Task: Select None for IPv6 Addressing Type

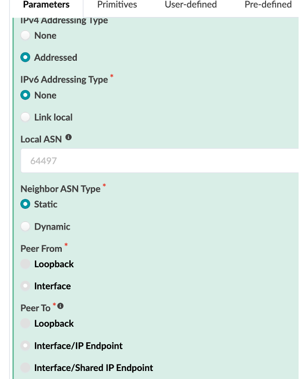Action: 25,95
